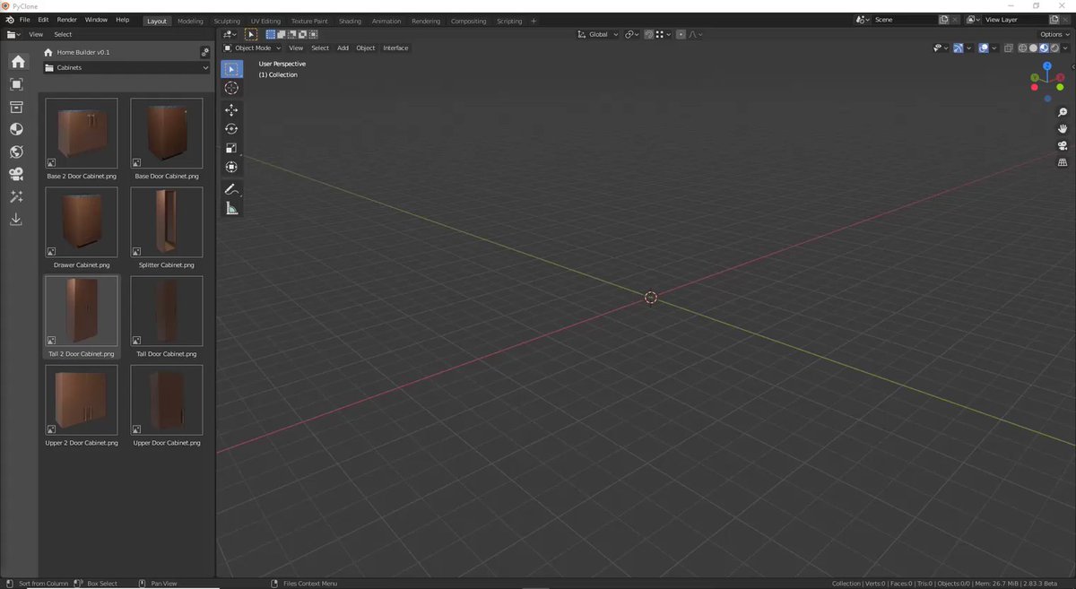
Task: Activate the Rotate tool
Action: 231,128
